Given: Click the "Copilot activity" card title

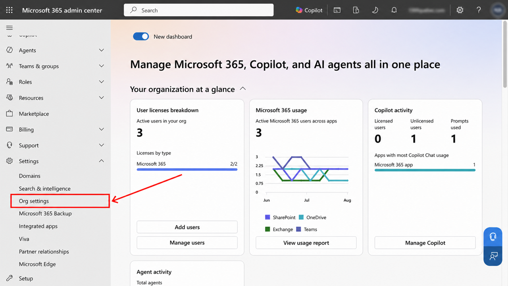Looking at the screenshot, I should [x=394, y=110].
